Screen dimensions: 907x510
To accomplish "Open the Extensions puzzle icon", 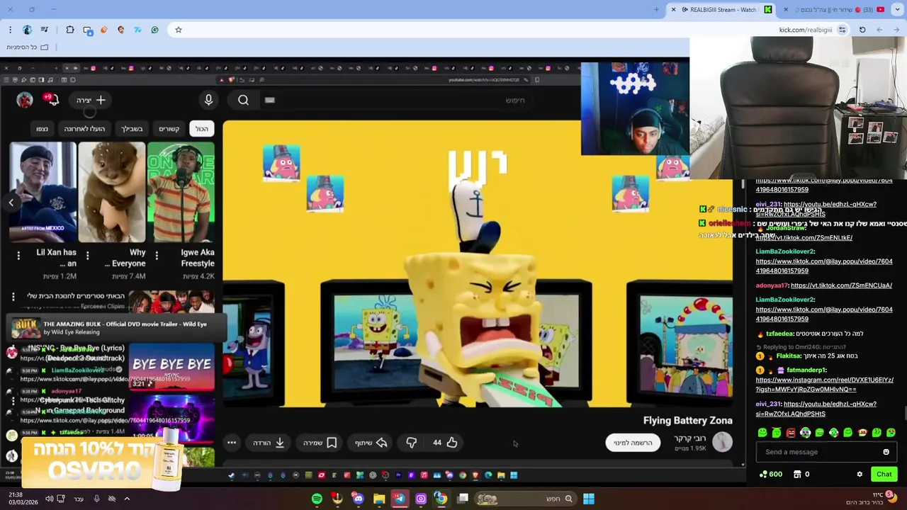I will [x=70, y=30].
